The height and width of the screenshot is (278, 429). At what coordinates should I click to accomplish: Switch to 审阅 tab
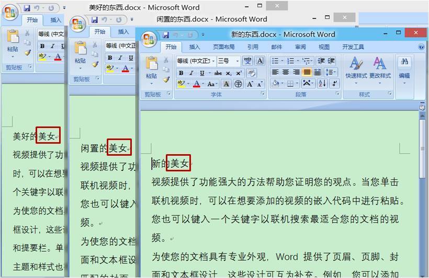click(x=300, y=47)
